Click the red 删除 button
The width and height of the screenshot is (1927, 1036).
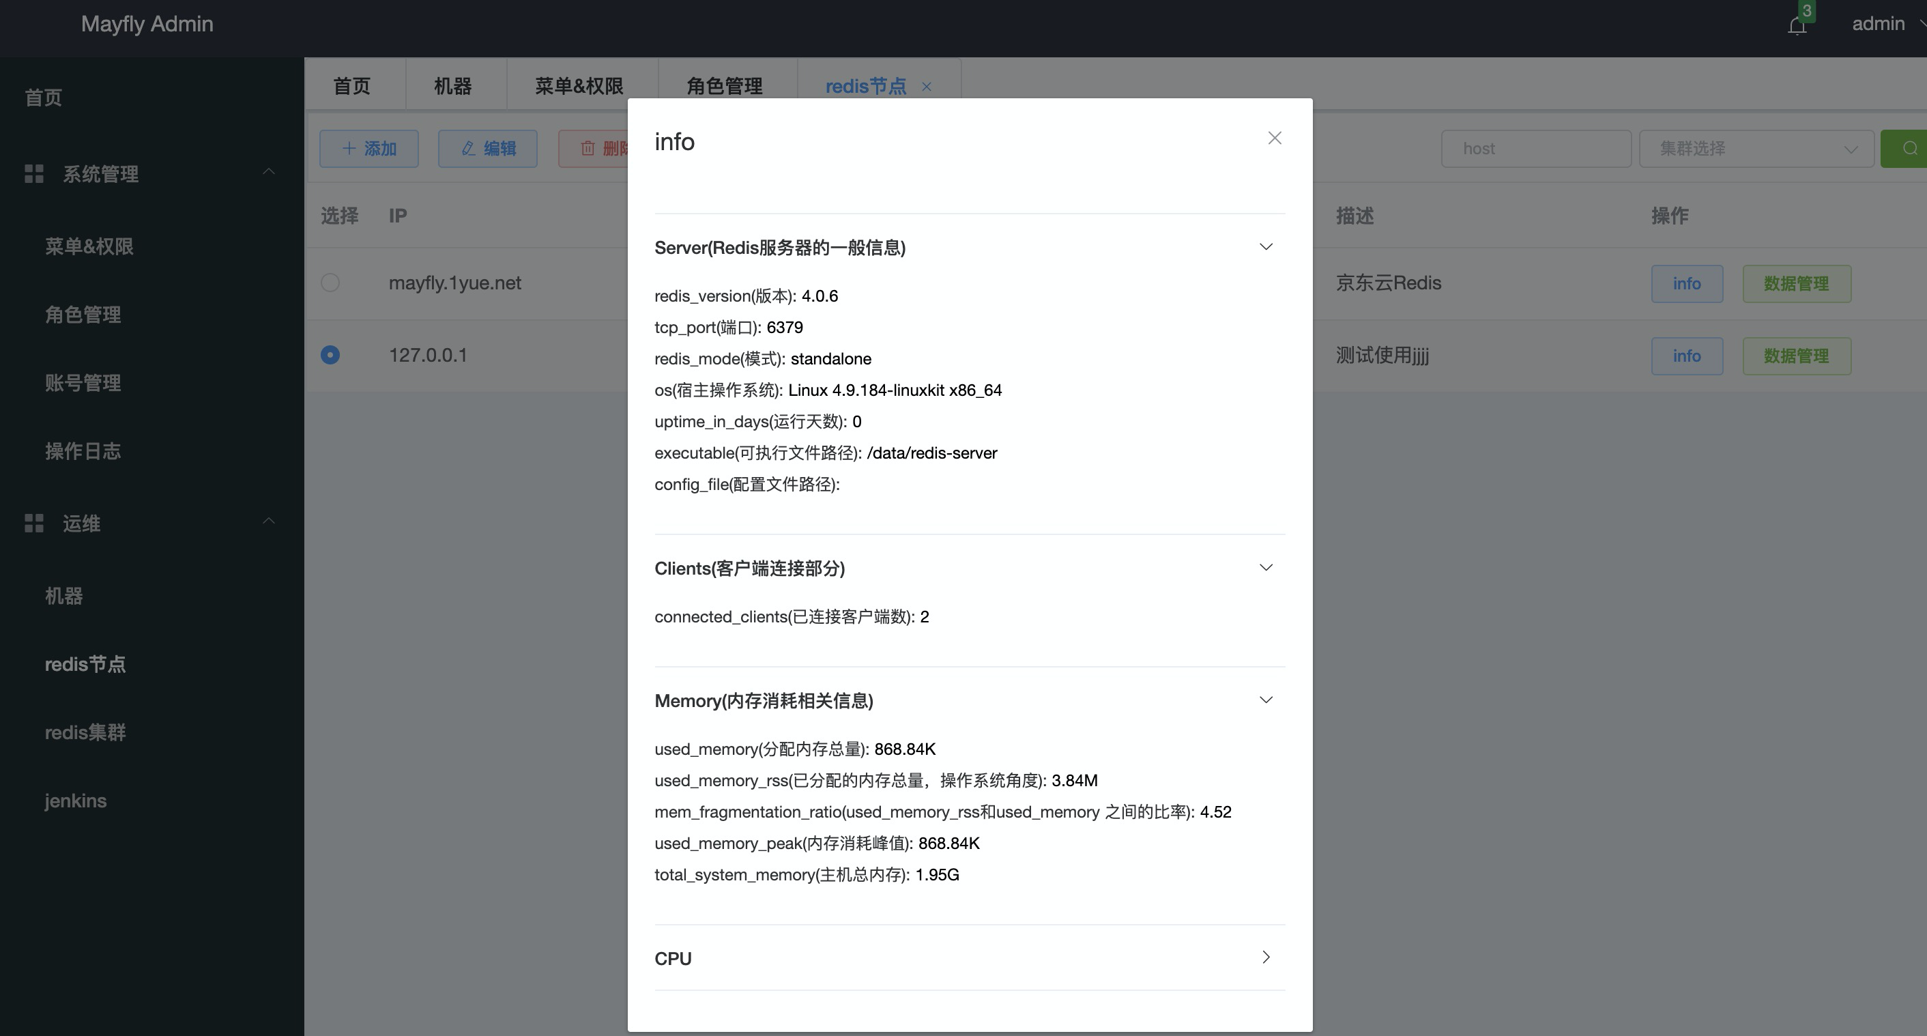click(593, 148)
